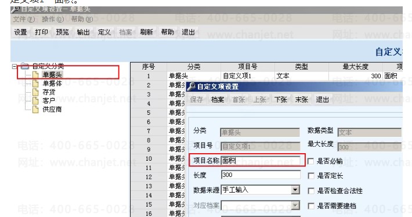Click the 300 max length cell
Screen dimensions: 412x217
tap(356, 76)
